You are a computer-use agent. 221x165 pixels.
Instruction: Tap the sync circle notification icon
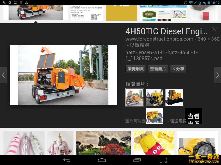pos(21,3)
